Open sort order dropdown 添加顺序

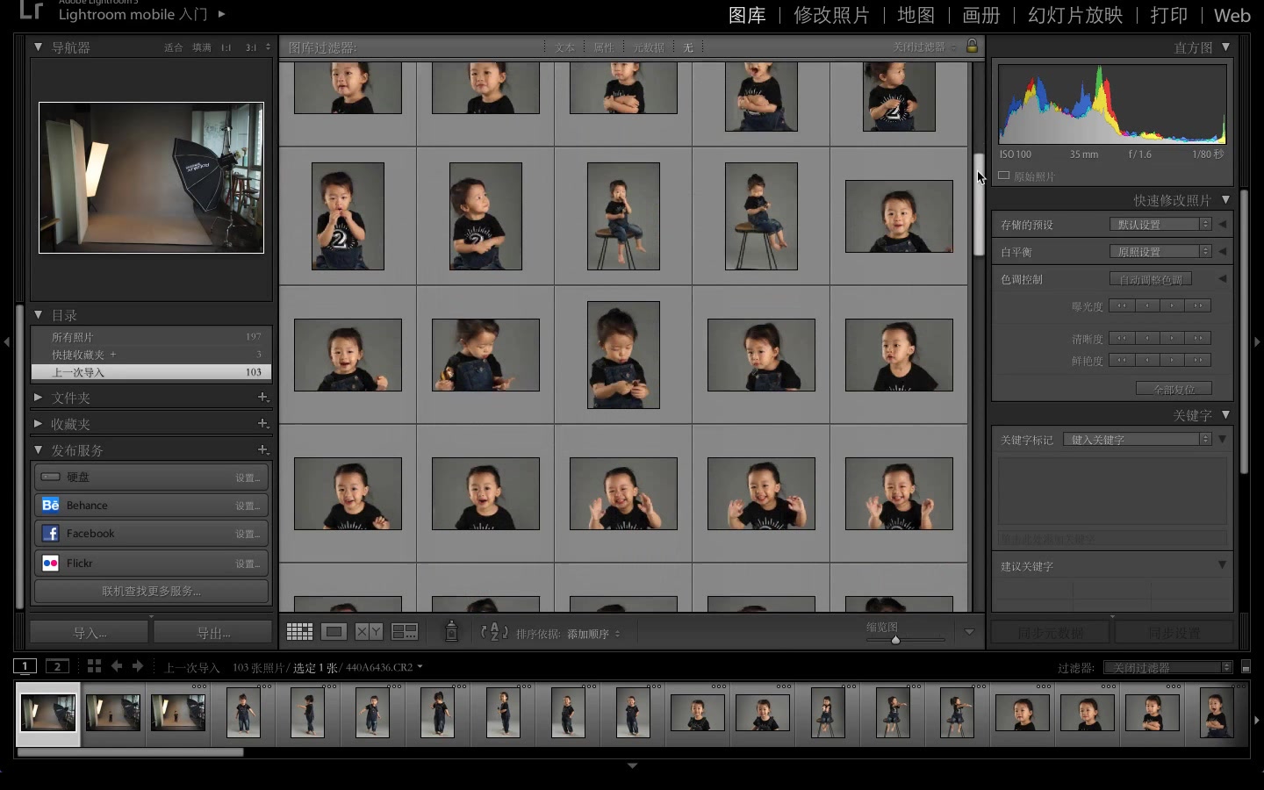tap(593, 634)
